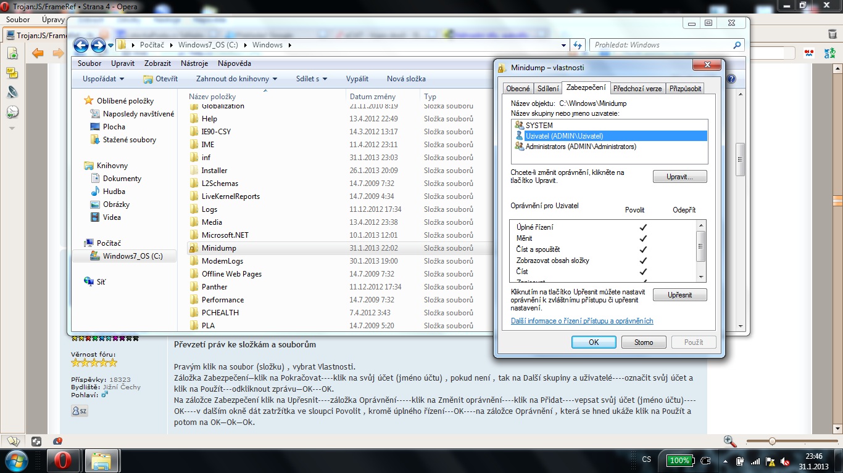Screen dimensions: 843x473
Task: Click the muted volume speaker tray icon
Action: tap(785, 461)
